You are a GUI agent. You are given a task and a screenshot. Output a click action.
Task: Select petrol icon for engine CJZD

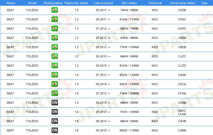(x=54, y=66)
